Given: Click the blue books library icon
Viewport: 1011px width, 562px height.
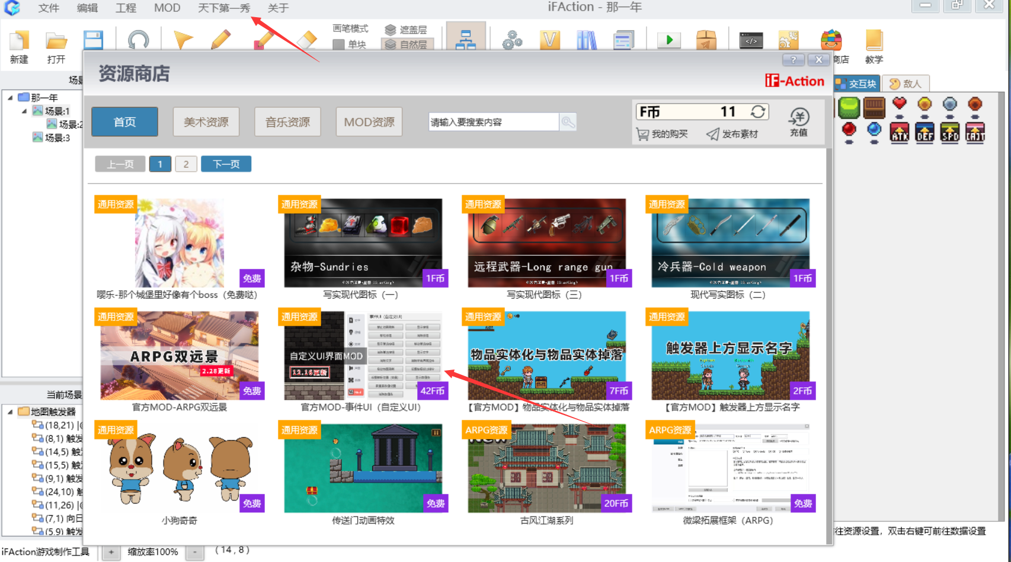Looking at the screenshot, I should coord(587,40).
